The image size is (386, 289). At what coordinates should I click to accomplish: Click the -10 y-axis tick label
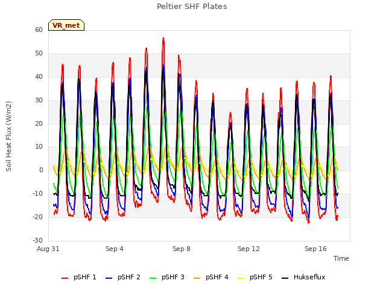[37, 193]
